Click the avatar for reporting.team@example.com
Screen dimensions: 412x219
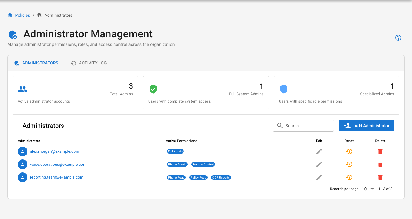coord(23,177)
